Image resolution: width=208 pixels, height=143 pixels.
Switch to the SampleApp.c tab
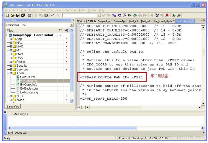point(105,21)
